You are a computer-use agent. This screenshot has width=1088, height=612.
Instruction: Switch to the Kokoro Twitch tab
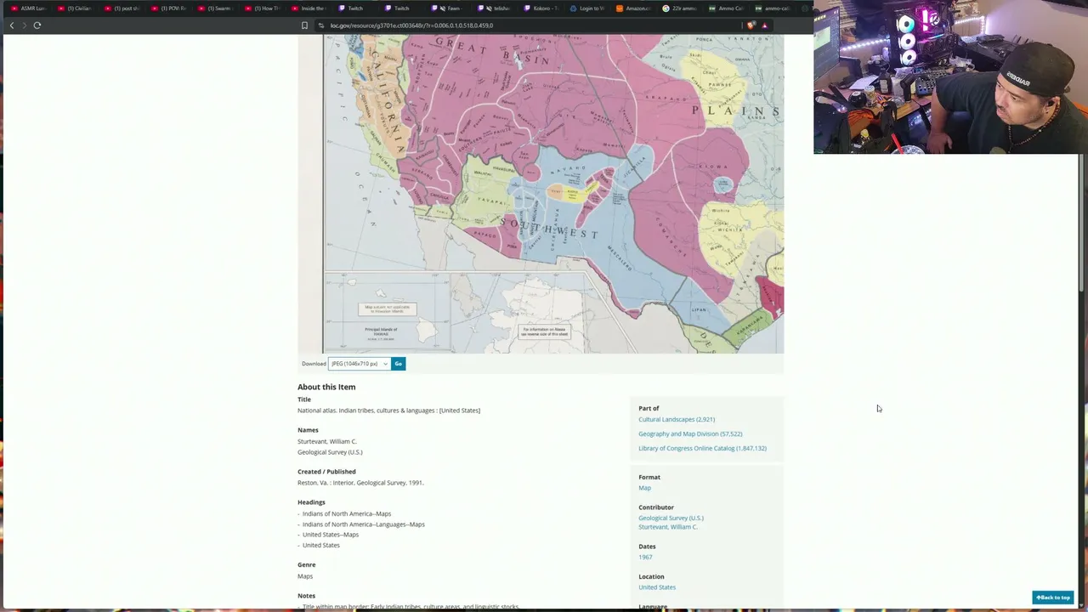(541, 8)
